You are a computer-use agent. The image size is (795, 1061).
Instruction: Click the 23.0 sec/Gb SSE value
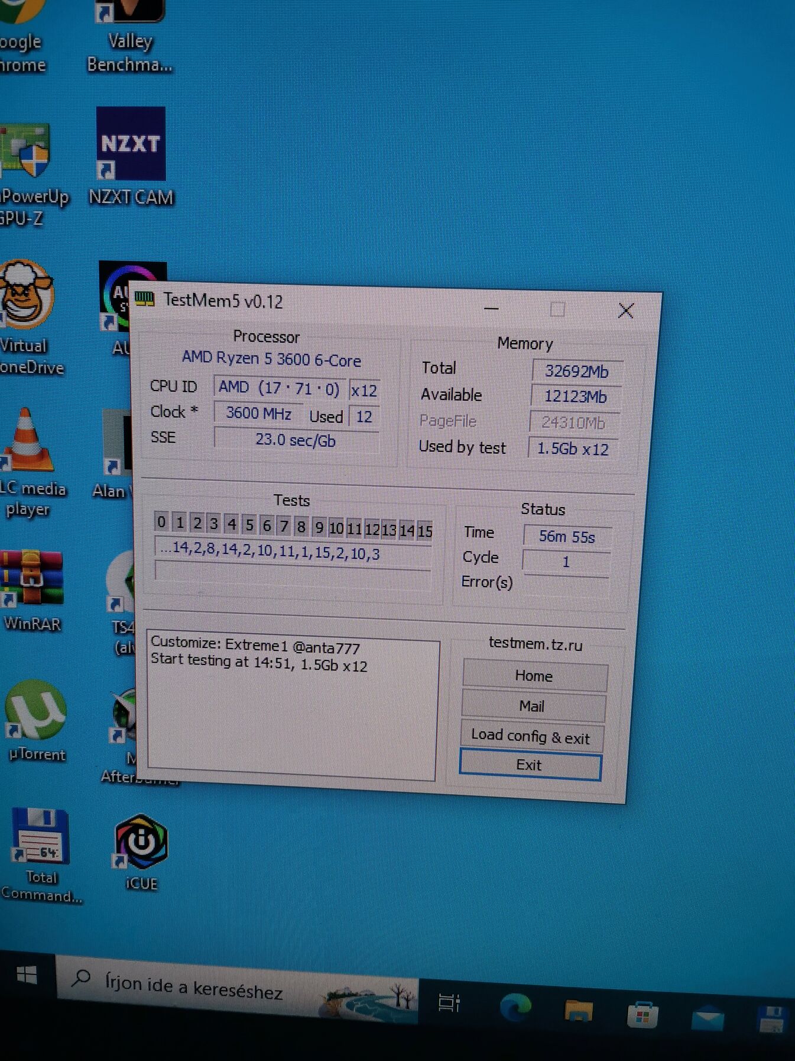[x=296, y=440]
